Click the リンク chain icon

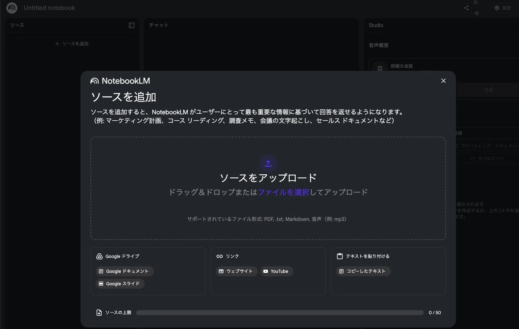point(219,256)
